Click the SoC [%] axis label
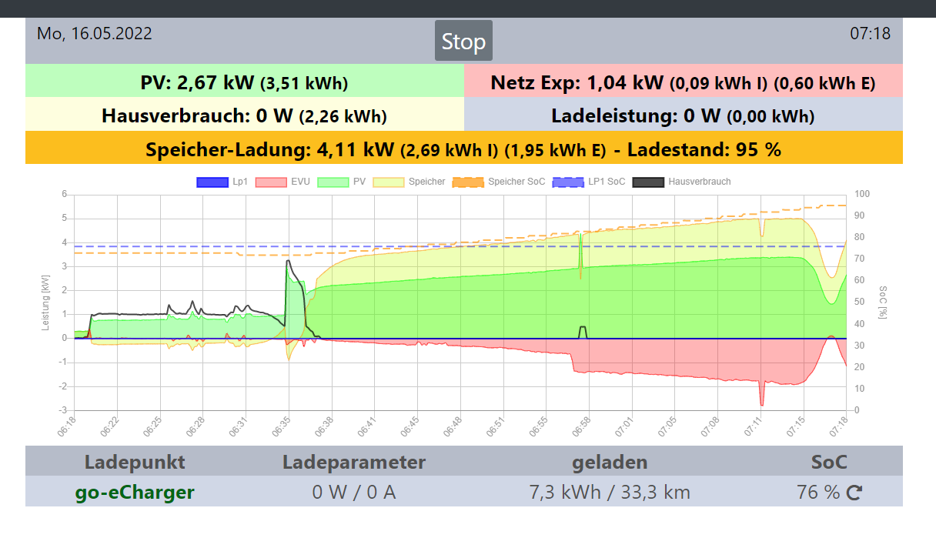 pos(883,302)
